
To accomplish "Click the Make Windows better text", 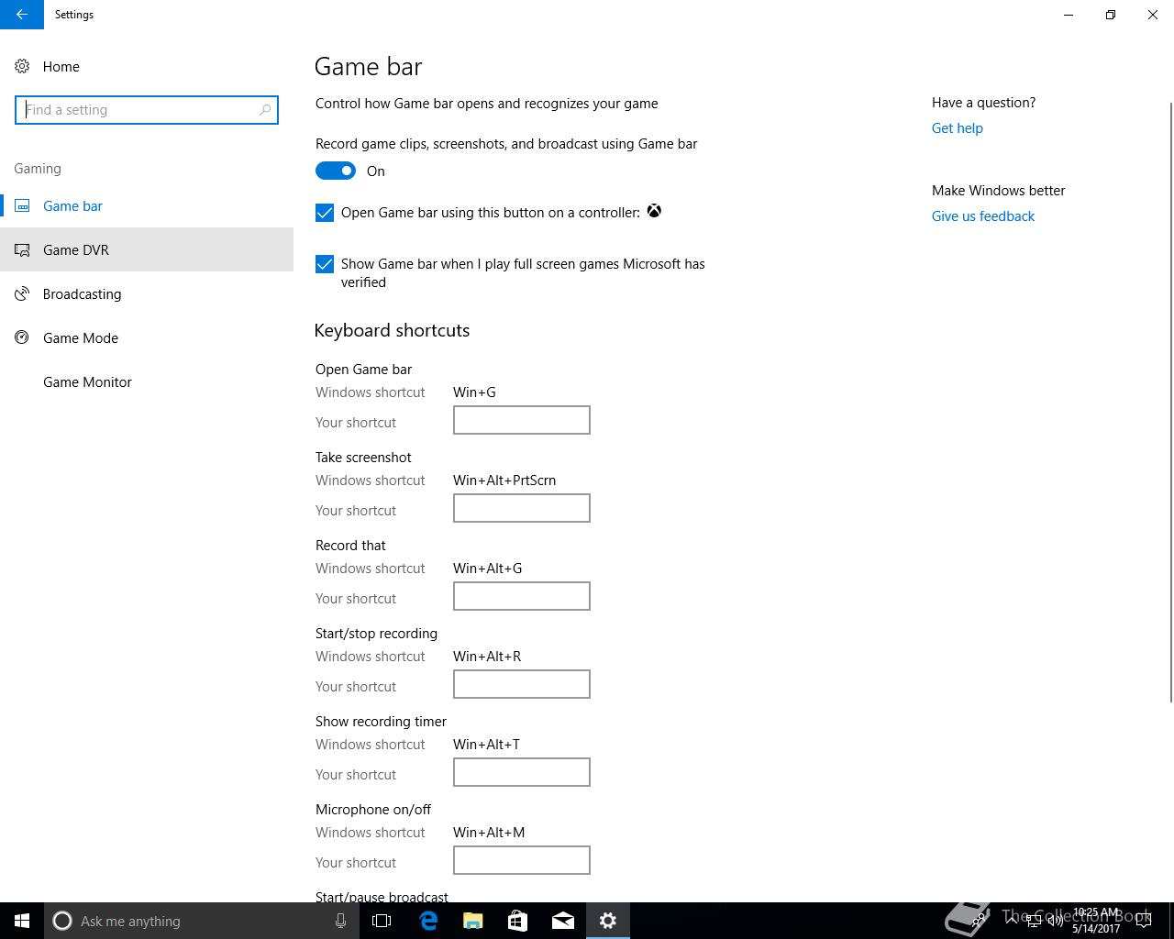I will (998, 191).
